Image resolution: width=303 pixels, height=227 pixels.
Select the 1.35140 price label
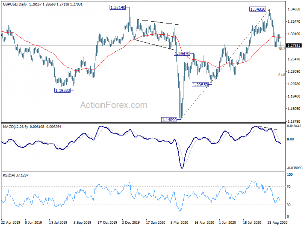(x=118, y=8)
